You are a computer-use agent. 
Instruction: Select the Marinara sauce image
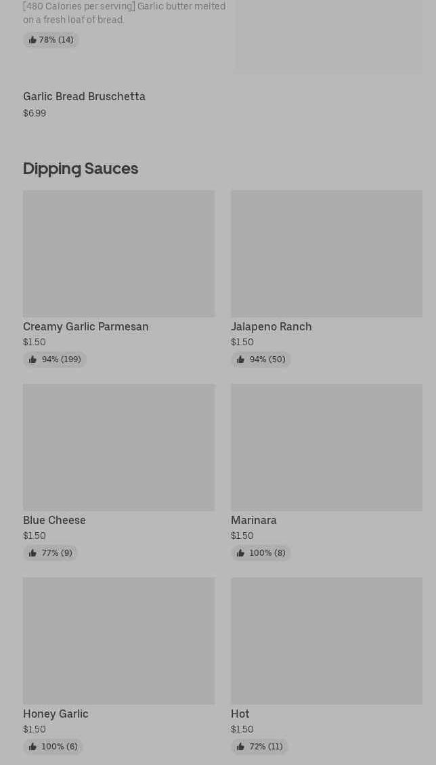326,447
